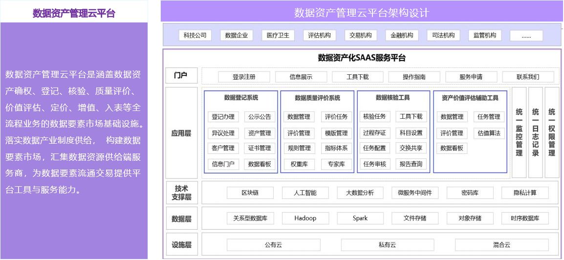Click the 医疗卫生 box

(278, 35)
